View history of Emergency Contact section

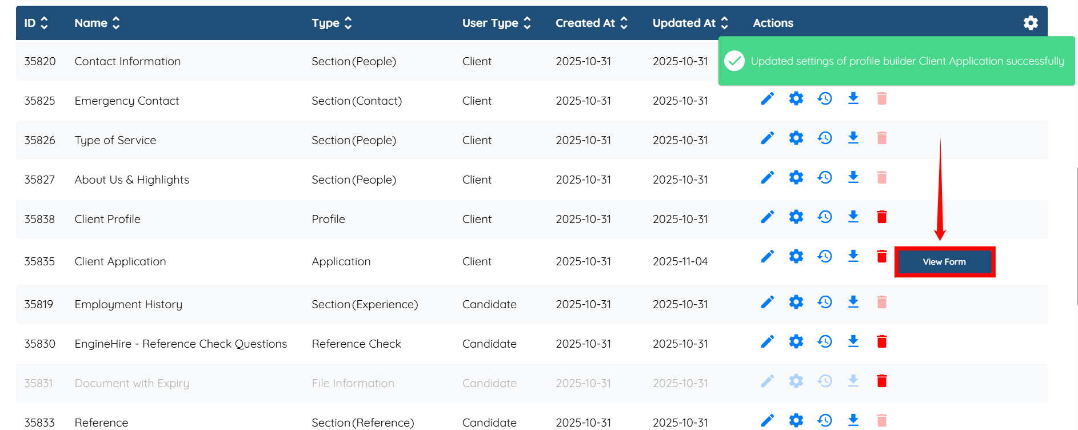(x=824, y=98)
